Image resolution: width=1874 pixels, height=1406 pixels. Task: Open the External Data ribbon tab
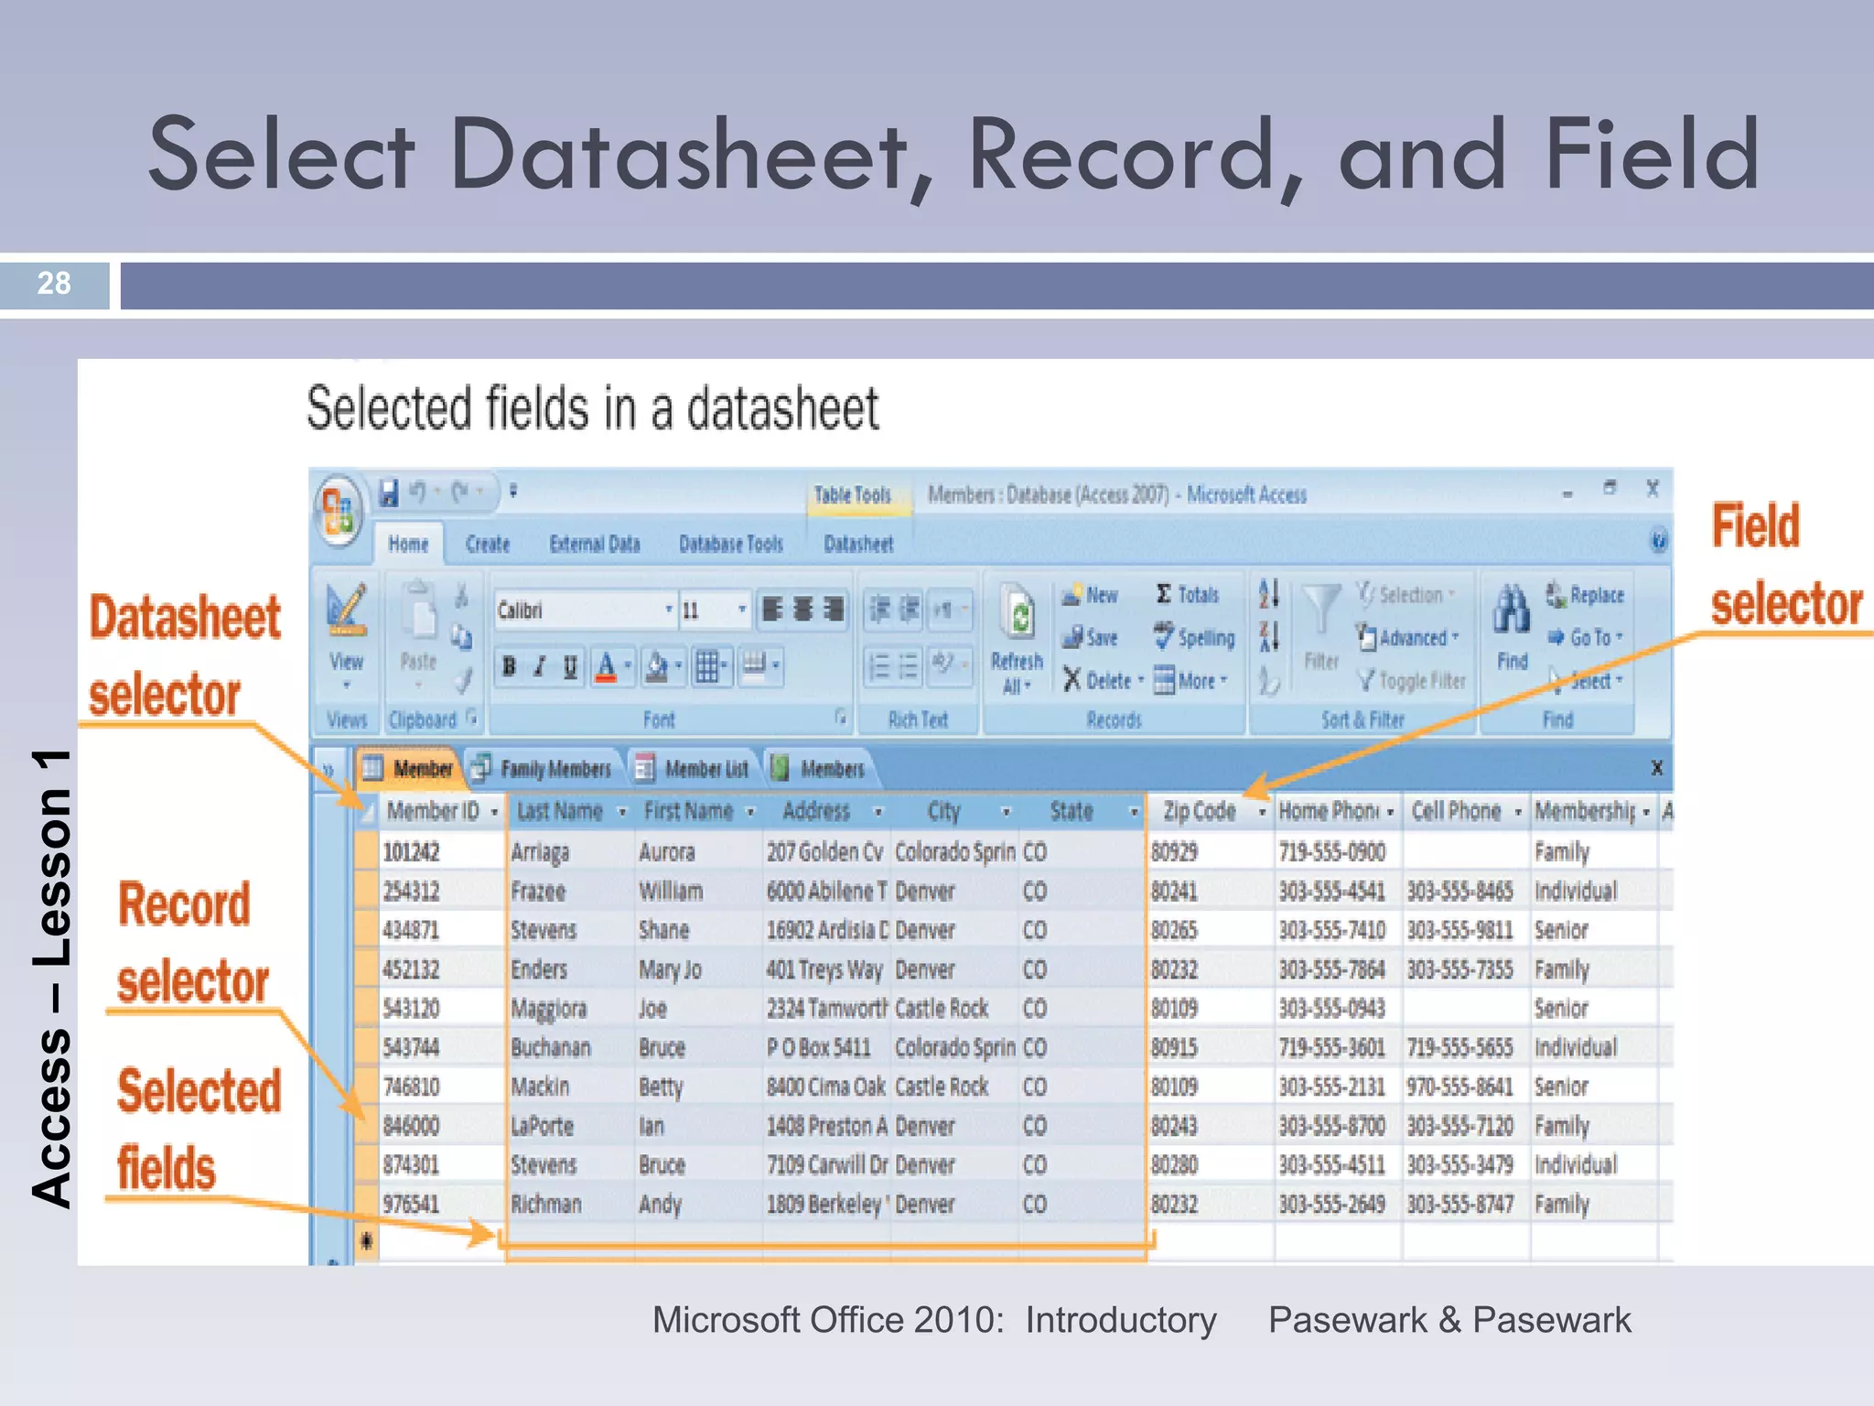click(x=595, y=544)
